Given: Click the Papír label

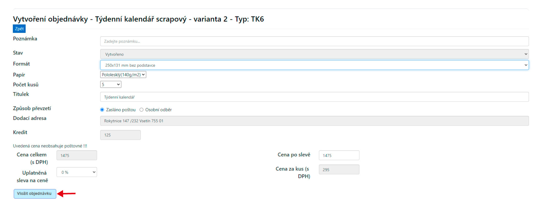Looking at the screenshot, I should 19,75.
